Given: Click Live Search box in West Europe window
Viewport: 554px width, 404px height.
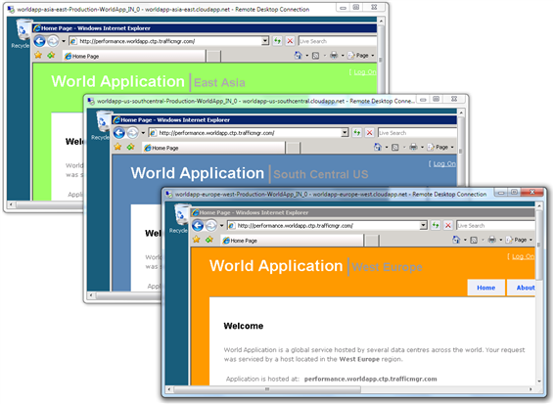Looking at the screenshot, I should point(495,225).
